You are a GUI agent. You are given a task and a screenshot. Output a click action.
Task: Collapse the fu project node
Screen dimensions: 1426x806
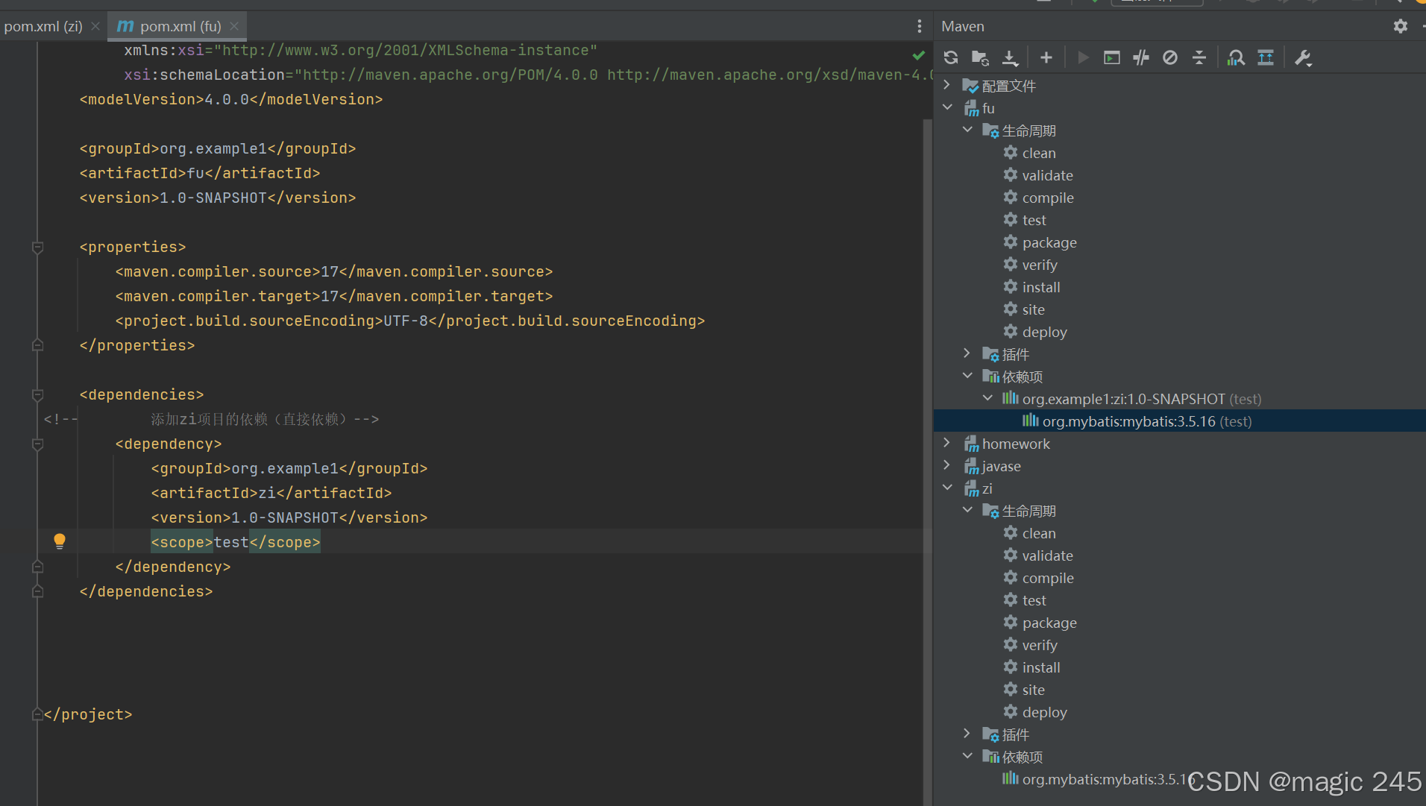[947, 107]
